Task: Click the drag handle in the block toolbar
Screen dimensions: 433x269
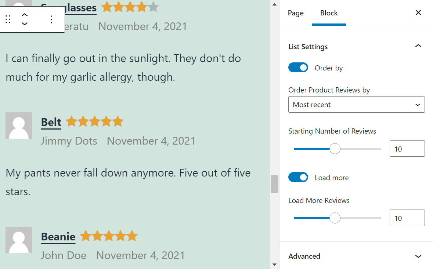Action: (x=8, y=19)
